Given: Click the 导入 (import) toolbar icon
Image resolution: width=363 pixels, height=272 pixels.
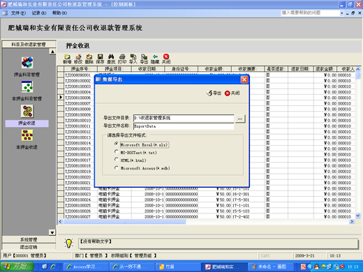Looking at the screenshot, I should [133, 59].
